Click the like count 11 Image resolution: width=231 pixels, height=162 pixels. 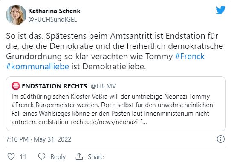tap(23, 157)
